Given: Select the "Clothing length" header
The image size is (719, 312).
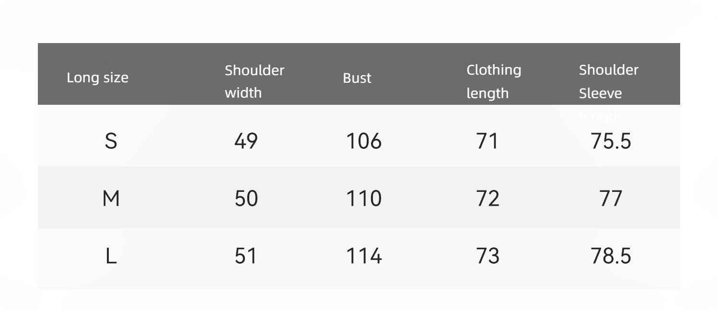Looking at the screenshot, I should coord(494,81).
